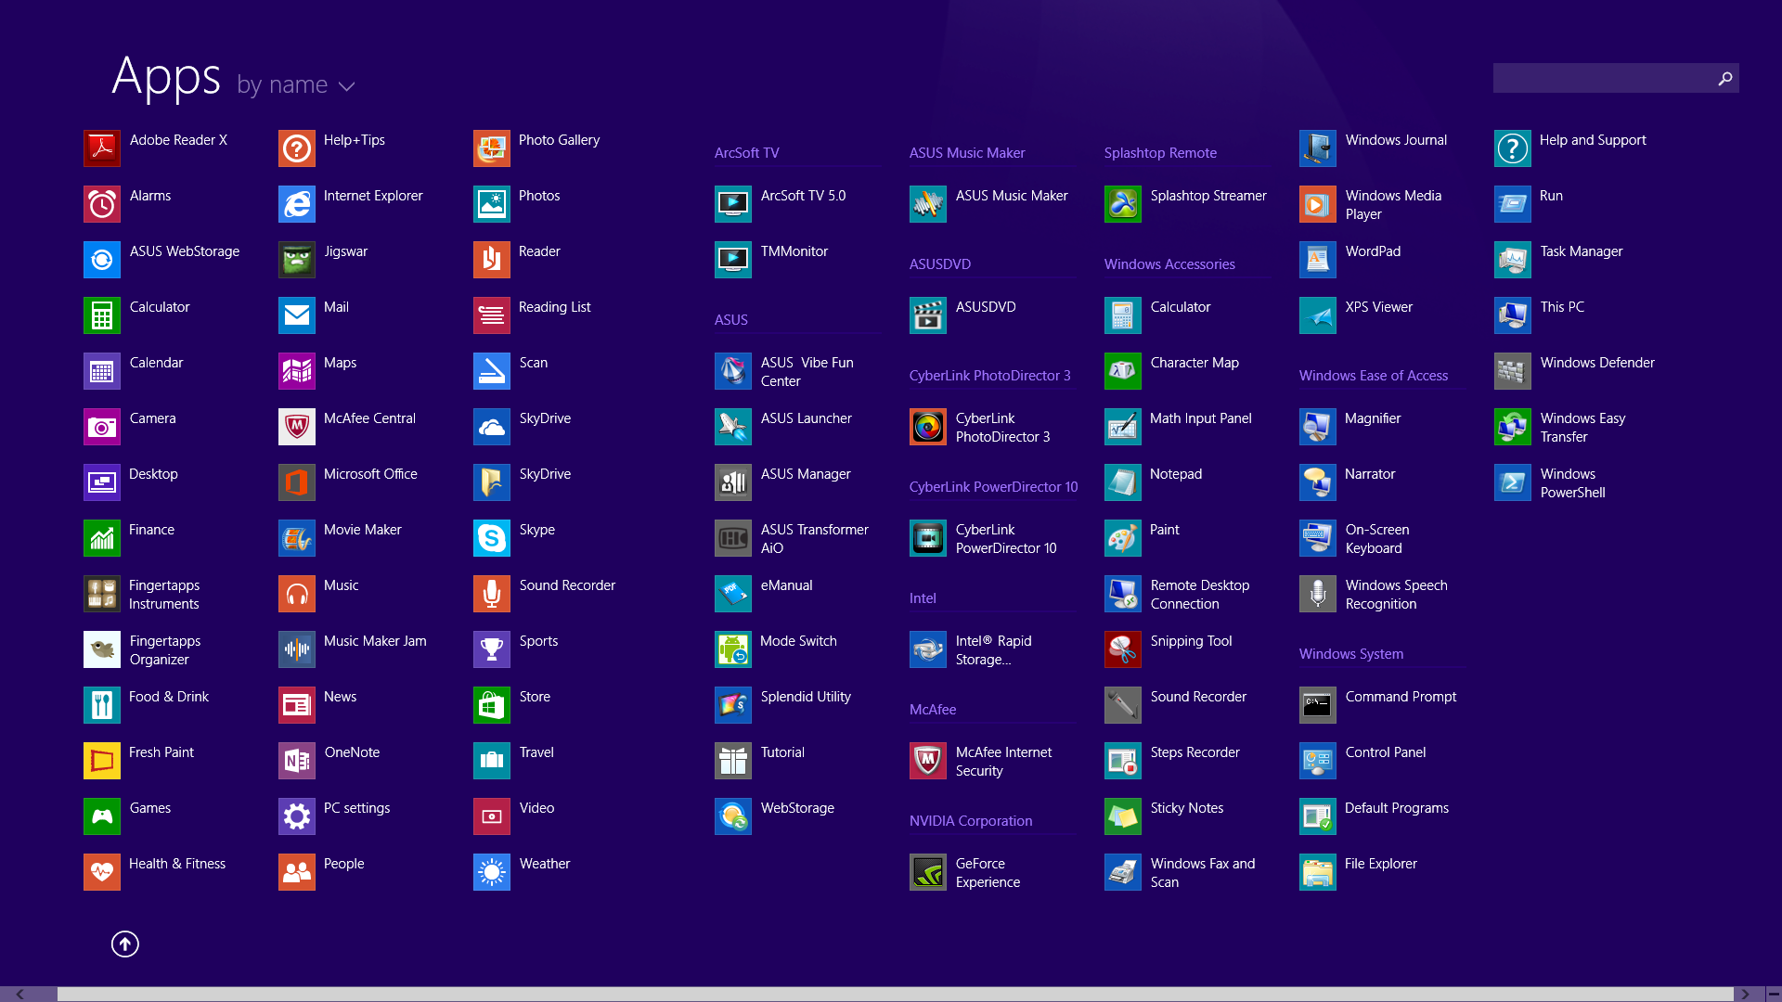Image resolution: width=1782 pixels, height=1002 pixels.
Task: Open Windows PowerShell
Action: [x=1568, y=482]
